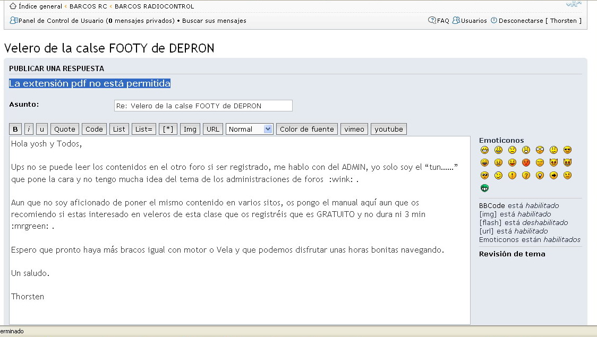Insert the exclamation mark emoticon
597x337 pixels.
pos(512,175)
